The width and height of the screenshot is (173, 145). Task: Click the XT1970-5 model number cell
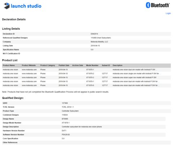click(90, 86)
